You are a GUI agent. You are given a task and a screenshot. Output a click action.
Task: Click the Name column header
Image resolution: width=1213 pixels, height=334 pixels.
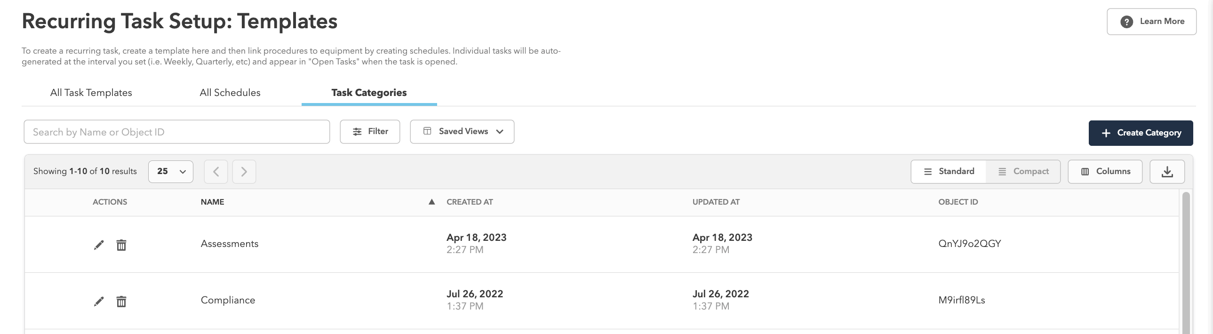pyautogui.click(x=212, y=202)
